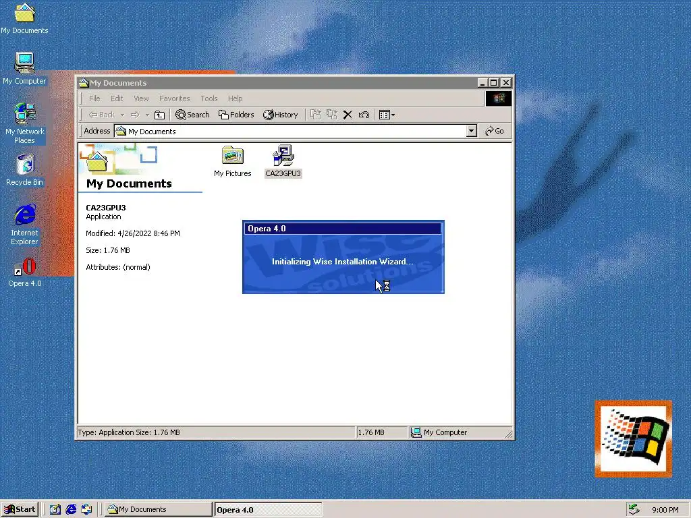
Task: Open the History pane
Action: coord(281,115)
